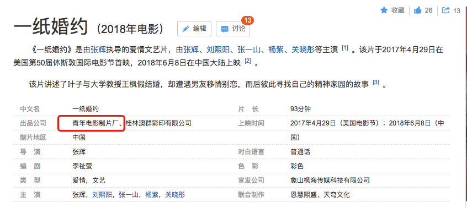The image size is (467, 208).
Task: Click 象山枫海传媒科技有限公司 value
Action: pos(330,180)
